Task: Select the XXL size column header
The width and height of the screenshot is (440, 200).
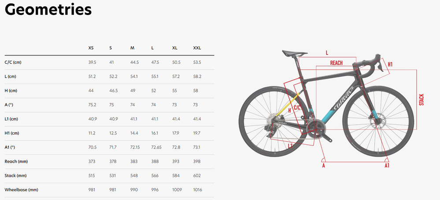Action: point(197,48)
